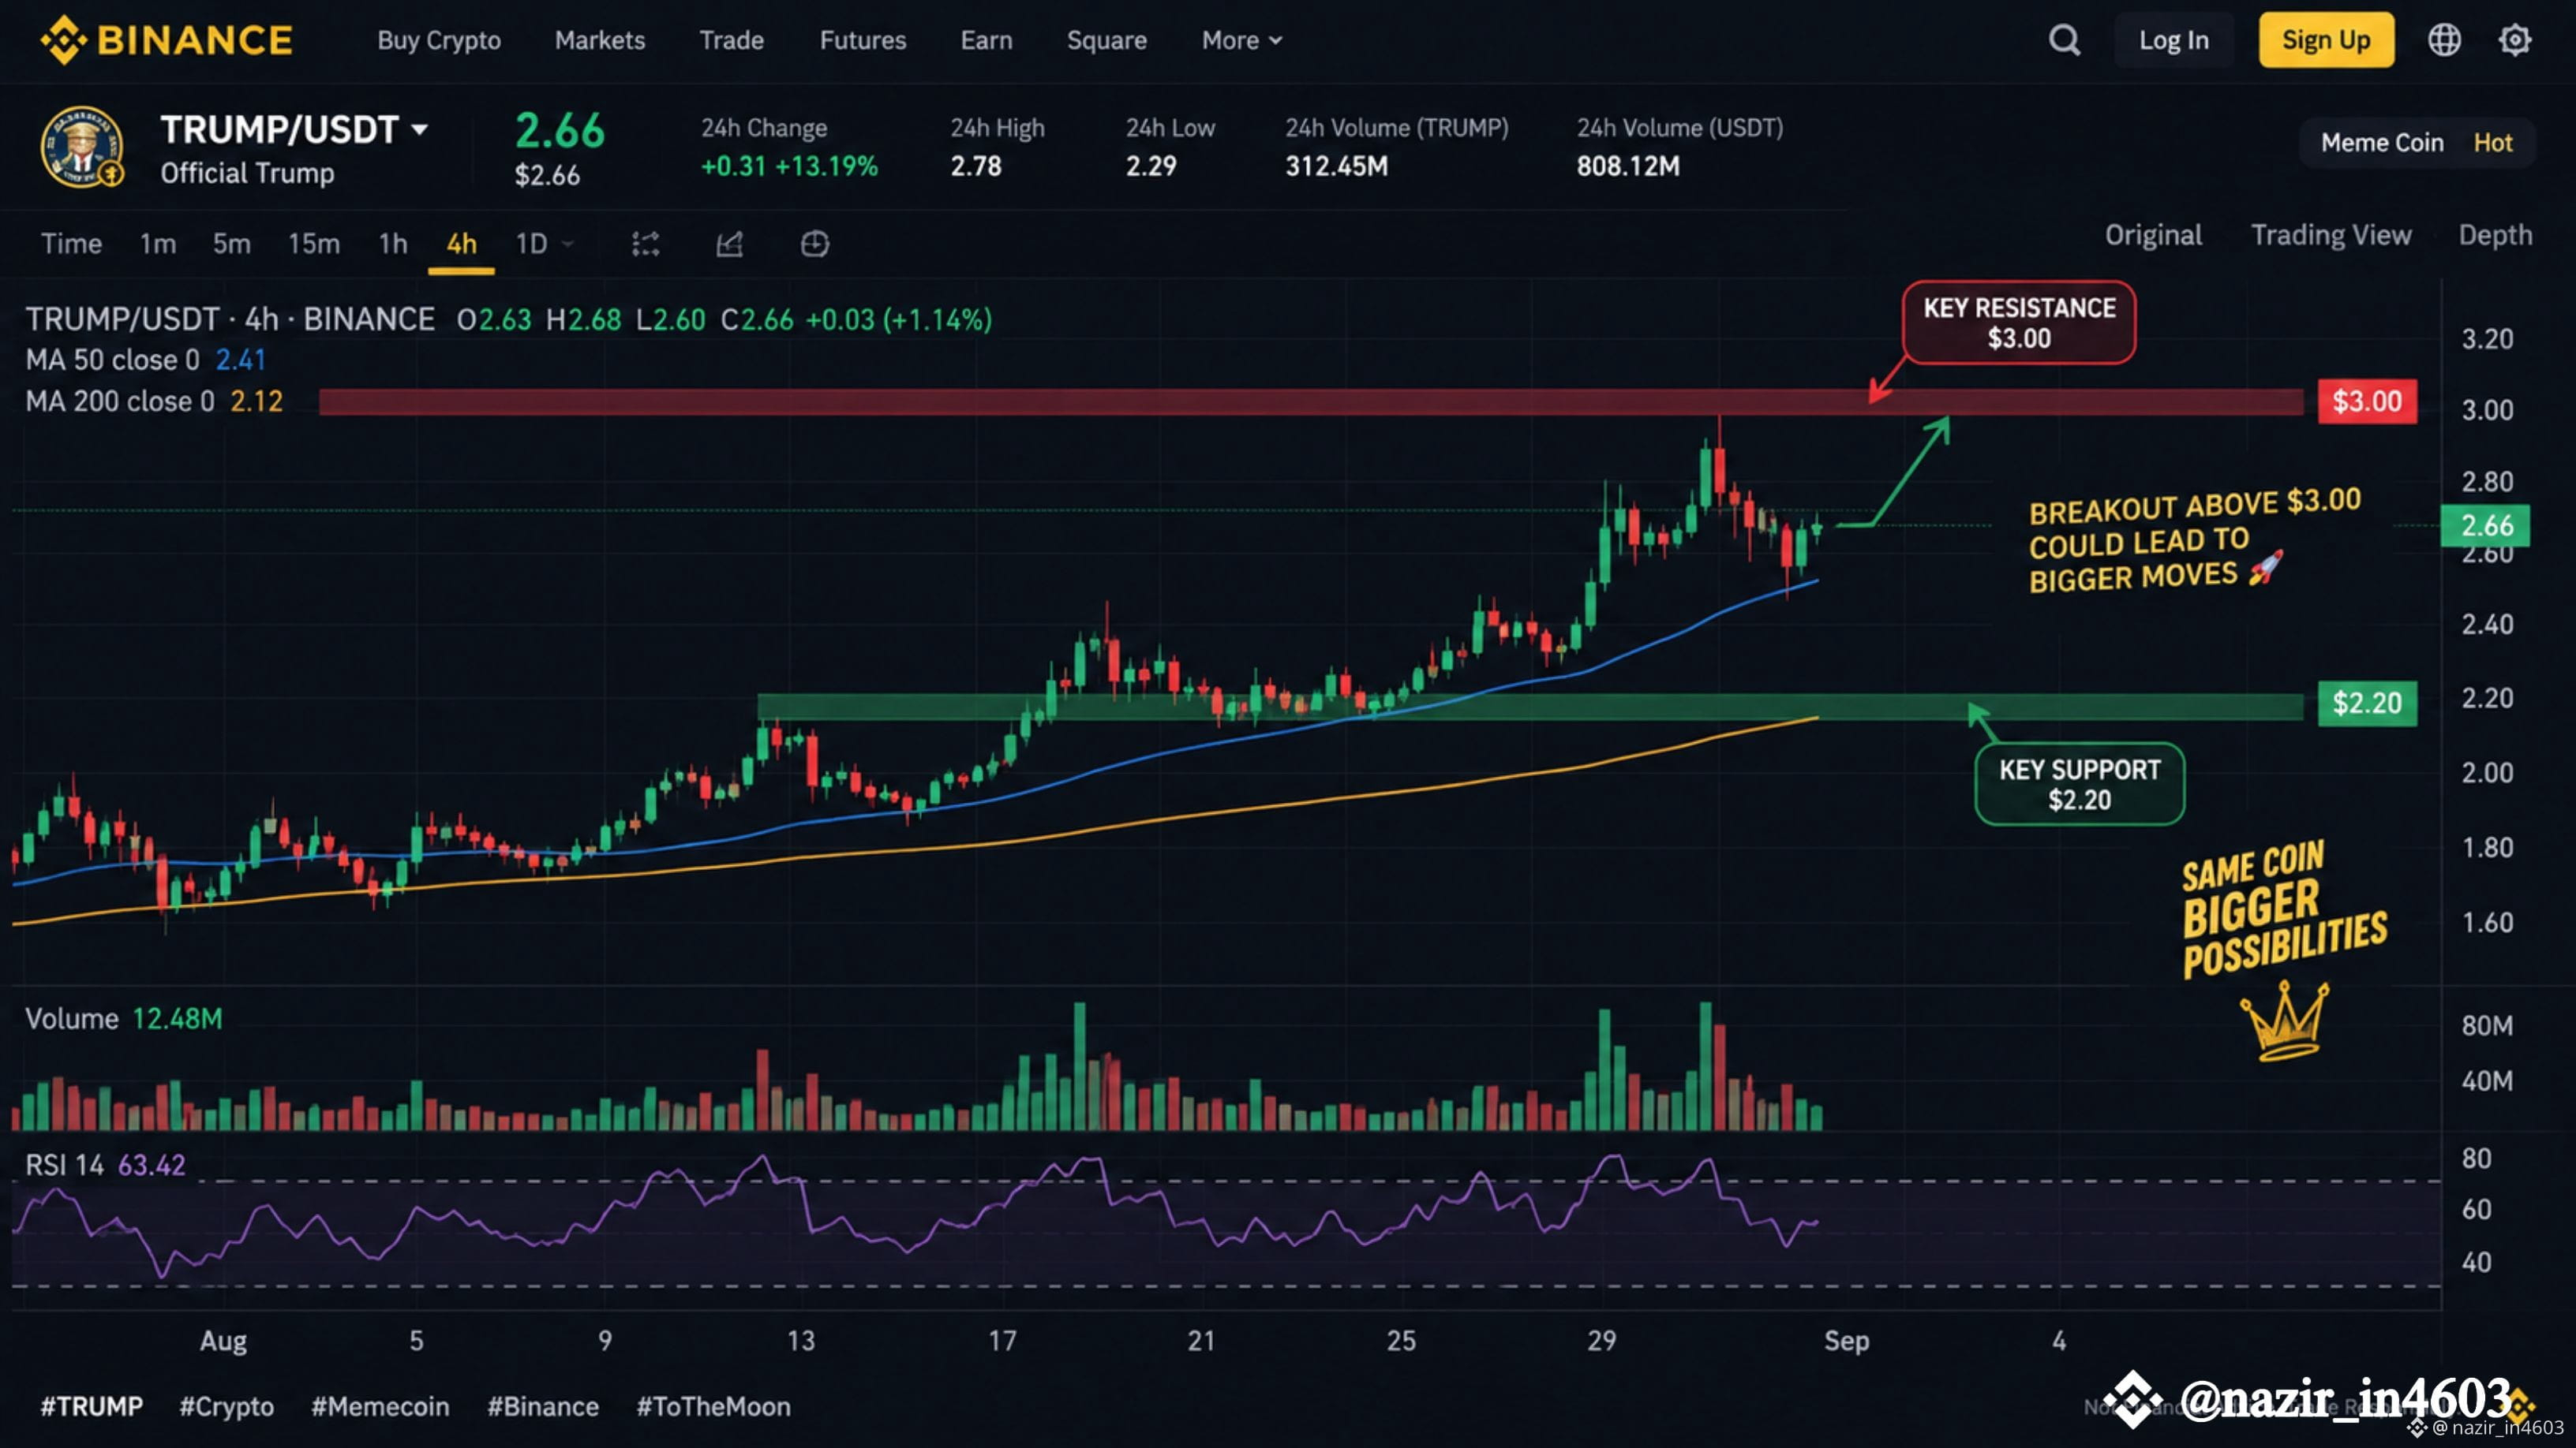
Task: Click the Binance logo
Action: pyautogui.click(x=166, y=40)
